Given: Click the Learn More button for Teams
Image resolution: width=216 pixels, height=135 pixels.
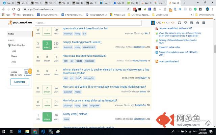Looking at the screenshot, I should pyautogui.click(x=20, y=82).
